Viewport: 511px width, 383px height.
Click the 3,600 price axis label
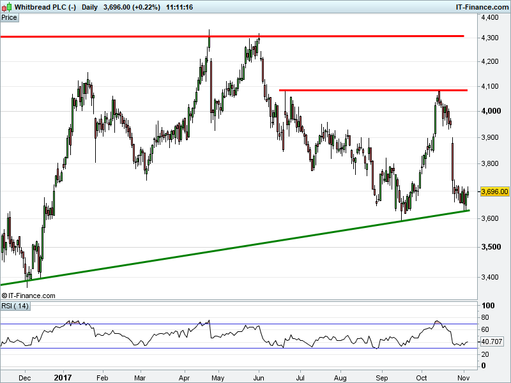tap(490, 218)
